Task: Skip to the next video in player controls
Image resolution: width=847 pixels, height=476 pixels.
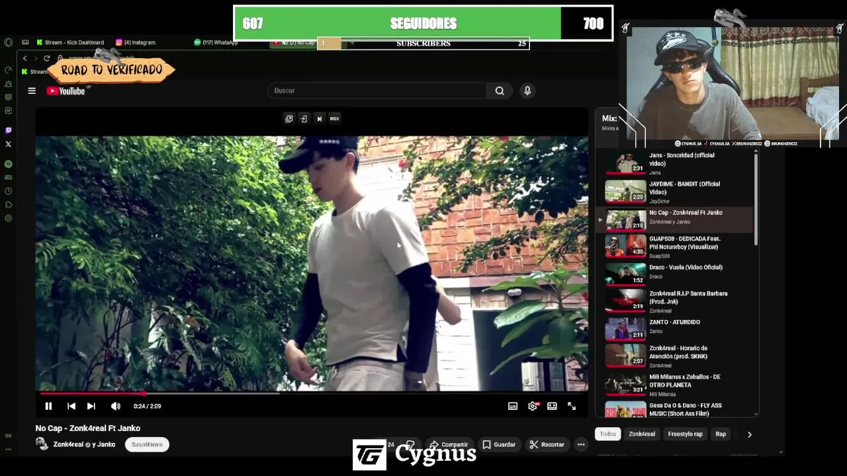Action: (x=91, y=406)
